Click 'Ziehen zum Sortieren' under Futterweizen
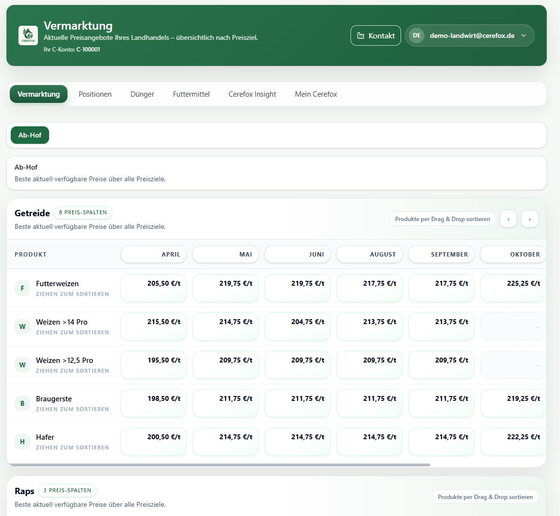The width and height of the screenshot is (560, 516). click(72, 294)
